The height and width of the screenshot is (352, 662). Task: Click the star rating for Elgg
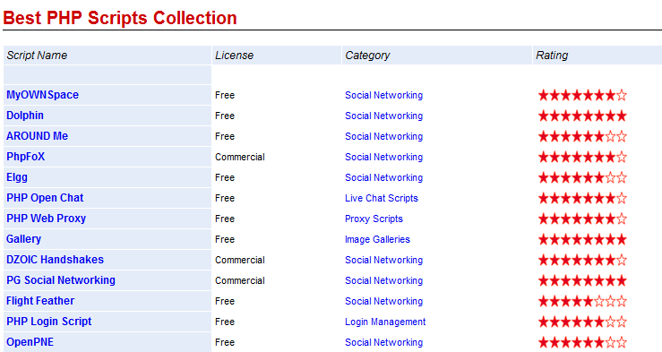(x=582, y=177)
